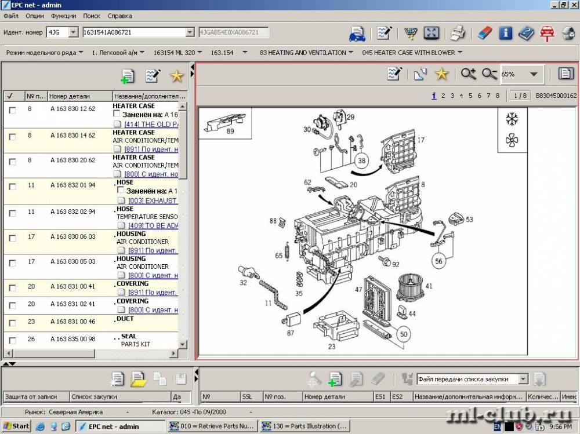Click the zoom in magnifier icon
Viewport: 580px width, 434px height.
click(468, 74)
